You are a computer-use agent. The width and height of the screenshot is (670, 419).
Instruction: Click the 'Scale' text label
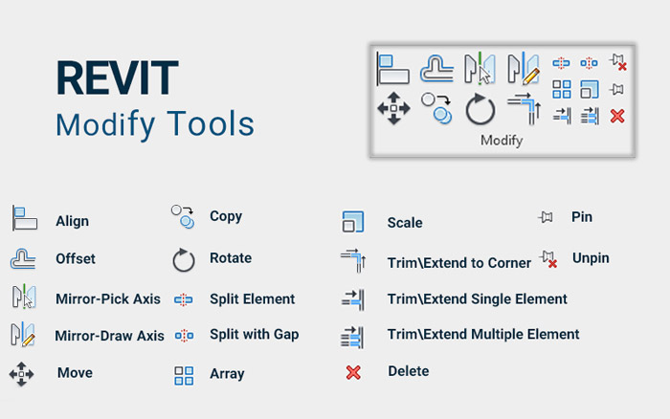405,223
